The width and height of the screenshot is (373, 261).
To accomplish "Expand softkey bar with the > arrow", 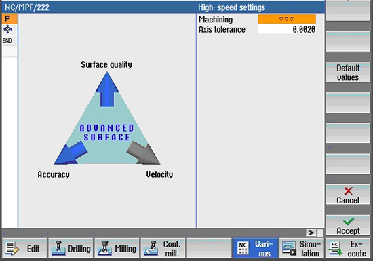I will (x=311, y=233).
